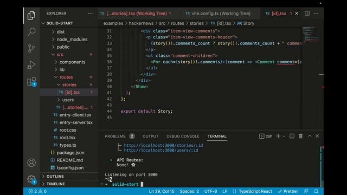Follow the localhost:3000/stories/:id terminal link

point(163,145)
